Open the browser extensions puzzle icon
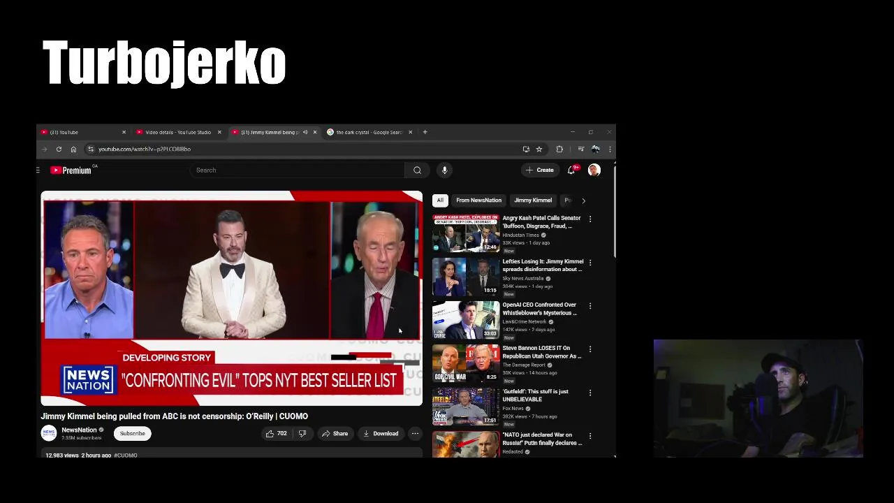Screen dimensions: 894x503 [559, 149]
